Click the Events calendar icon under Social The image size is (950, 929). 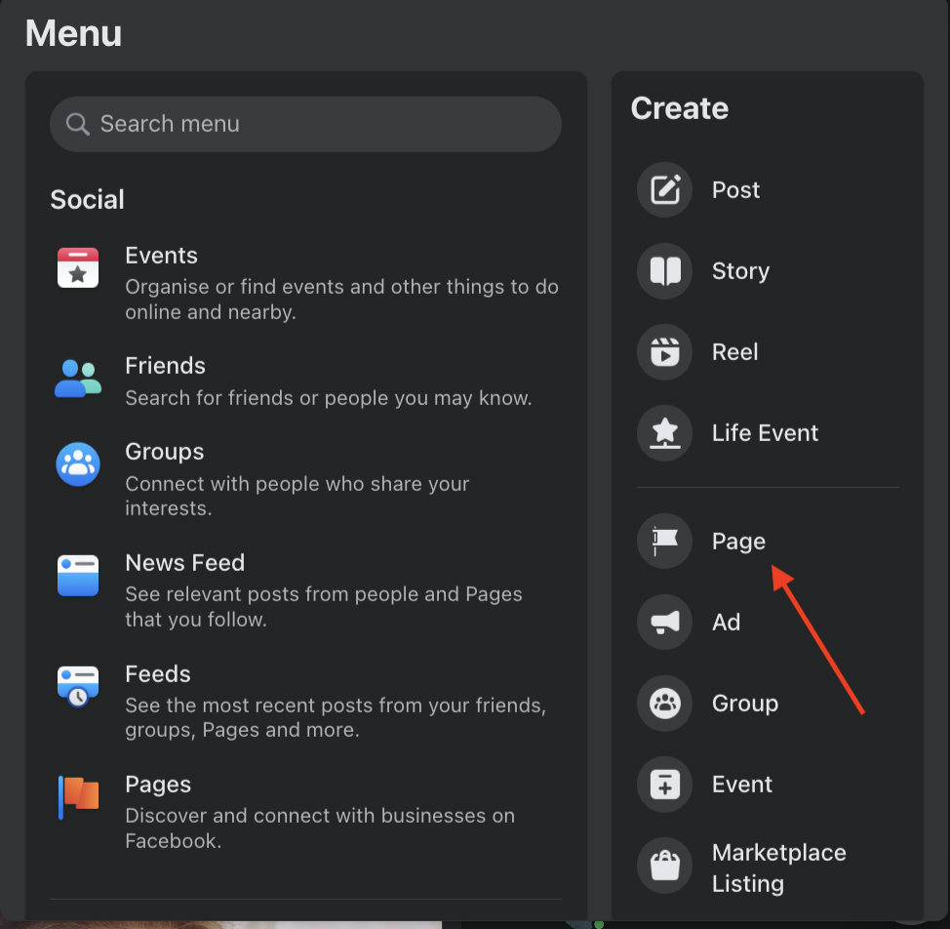coord(78,267)
